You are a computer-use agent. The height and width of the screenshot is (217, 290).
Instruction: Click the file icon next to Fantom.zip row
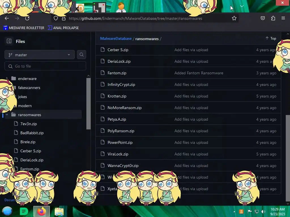(x=103, y=73)
